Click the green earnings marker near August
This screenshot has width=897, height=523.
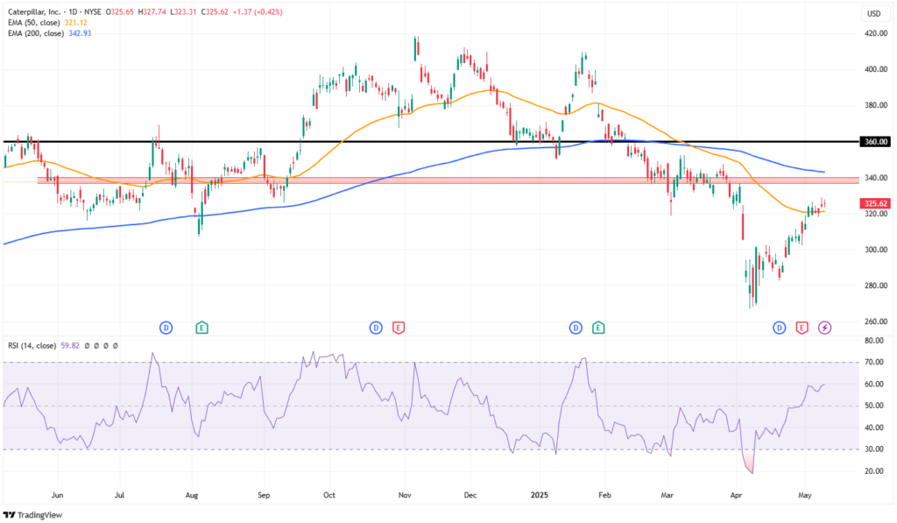(201, 328)
